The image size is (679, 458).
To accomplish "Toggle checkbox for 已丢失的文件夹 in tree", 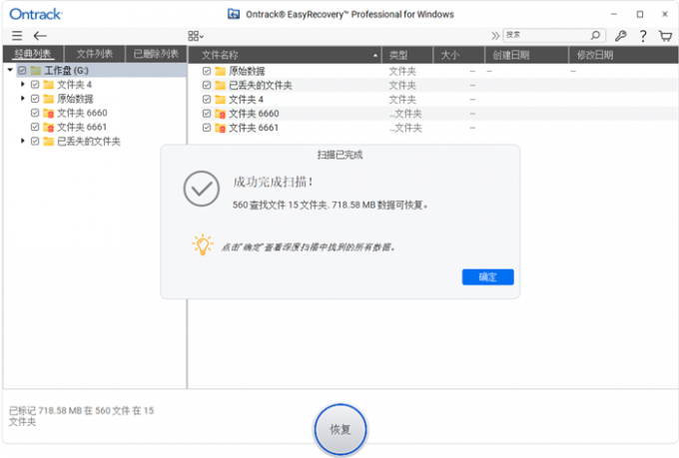I will [35, 141].
